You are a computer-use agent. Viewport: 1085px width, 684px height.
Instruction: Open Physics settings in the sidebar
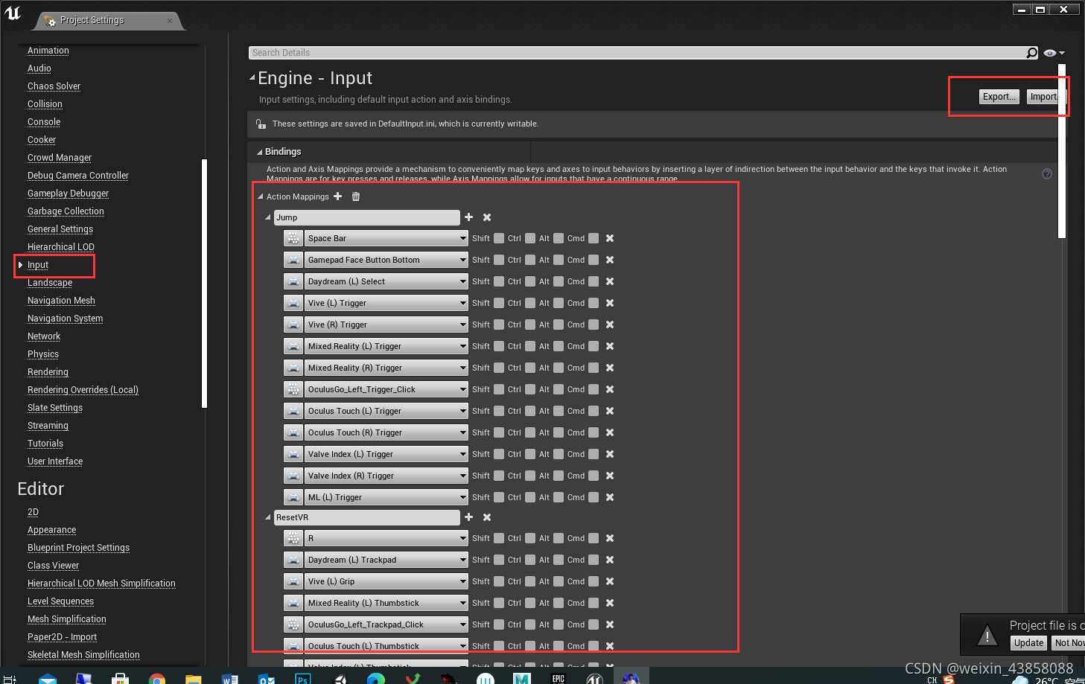(43, 354)
